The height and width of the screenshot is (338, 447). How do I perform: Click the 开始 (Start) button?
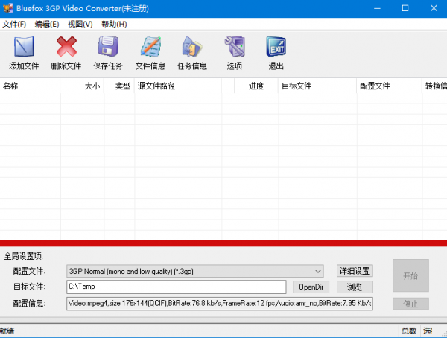pyautogui.click(x=410, y=275)
